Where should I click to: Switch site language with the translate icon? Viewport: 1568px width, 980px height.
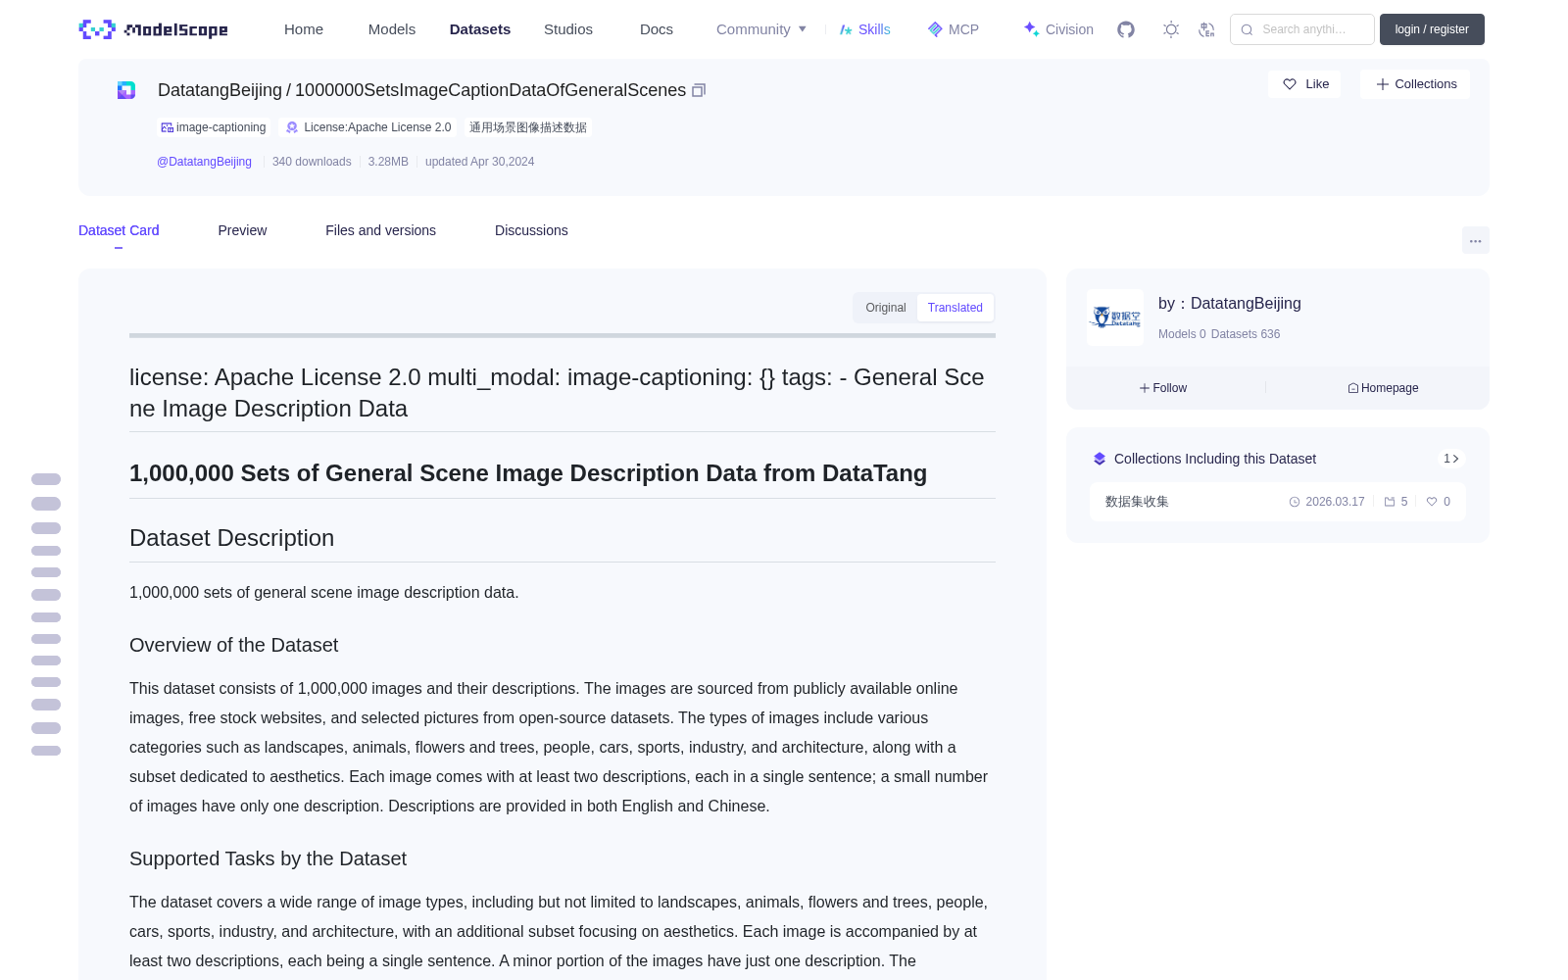(x=1207, y=29)
